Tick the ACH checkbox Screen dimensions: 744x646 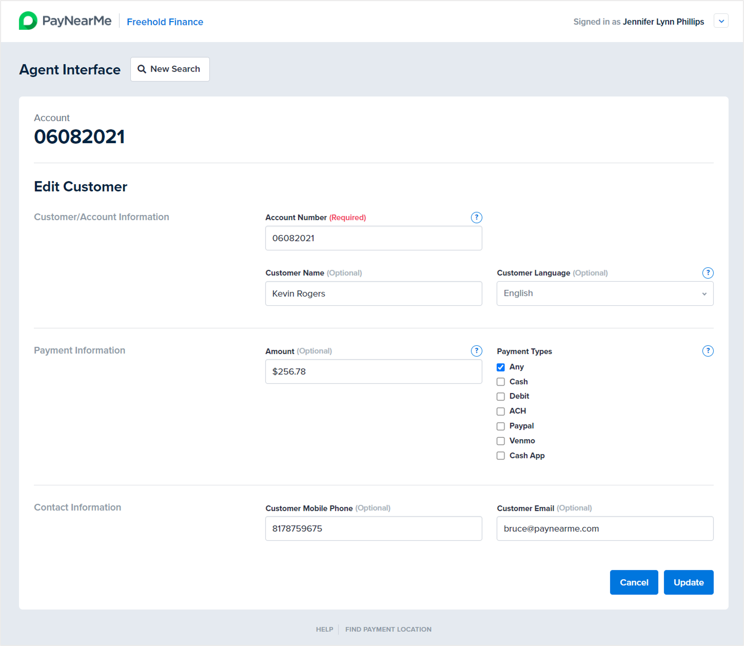click(501, 411)
